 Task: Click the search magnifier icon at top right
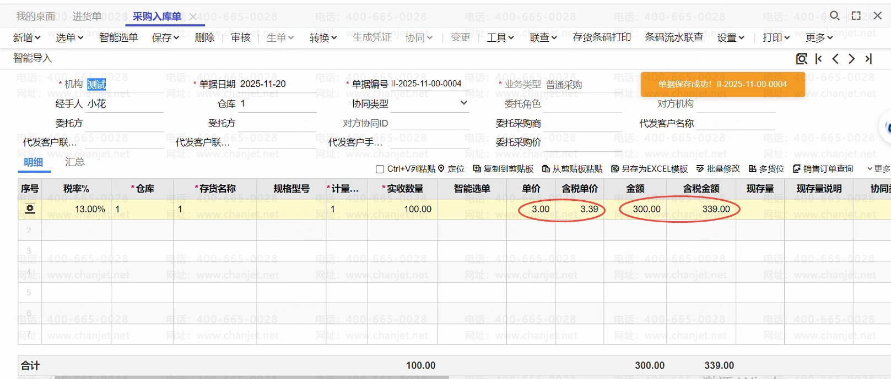tap(835, 15)
